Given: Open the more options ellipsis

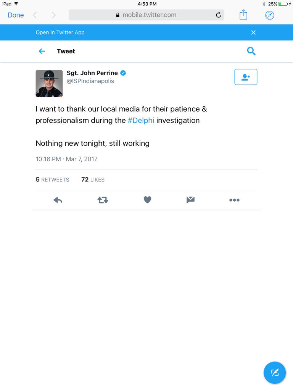Looking at the screenshot, I should pyautogui.click(x=234, y=200).
